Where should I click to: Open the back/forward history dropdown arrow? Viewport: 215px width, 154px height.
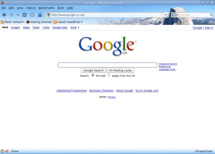click(18, 15)
